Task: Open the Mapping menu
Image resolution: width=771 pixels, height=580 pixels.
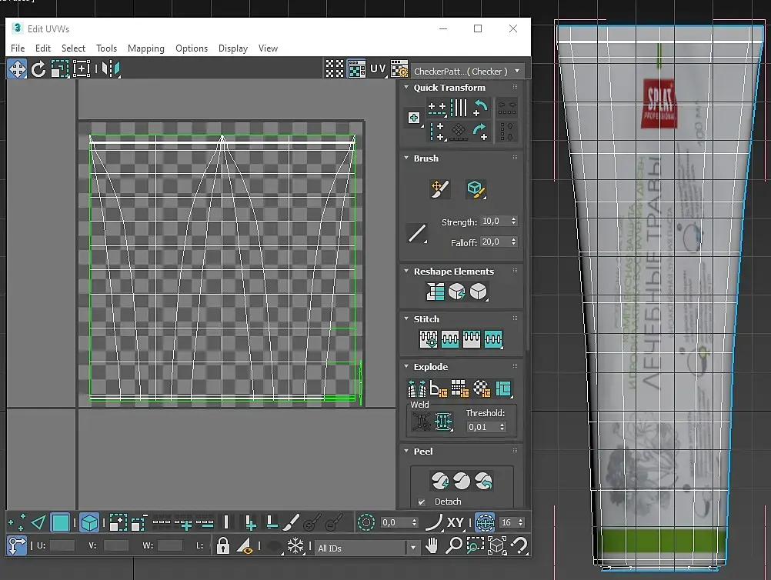Action: (x=146, y=48)
